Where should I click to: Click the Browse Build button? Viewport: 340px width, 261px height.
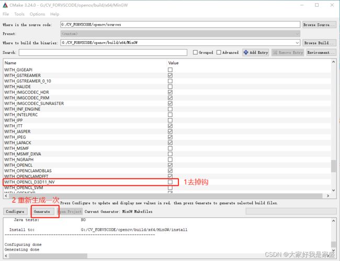pyautogui.click(x=319, y=43)
